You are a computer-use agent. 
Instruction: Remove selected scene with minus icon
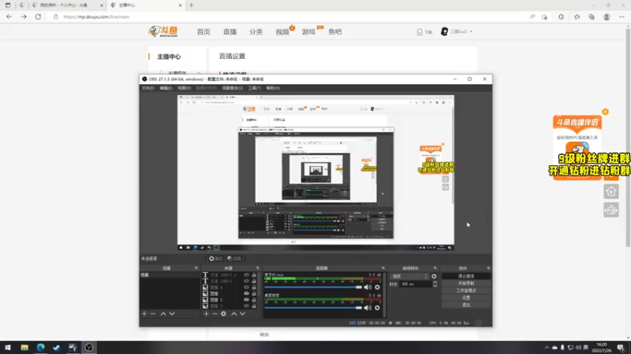[x=153, y=313]
